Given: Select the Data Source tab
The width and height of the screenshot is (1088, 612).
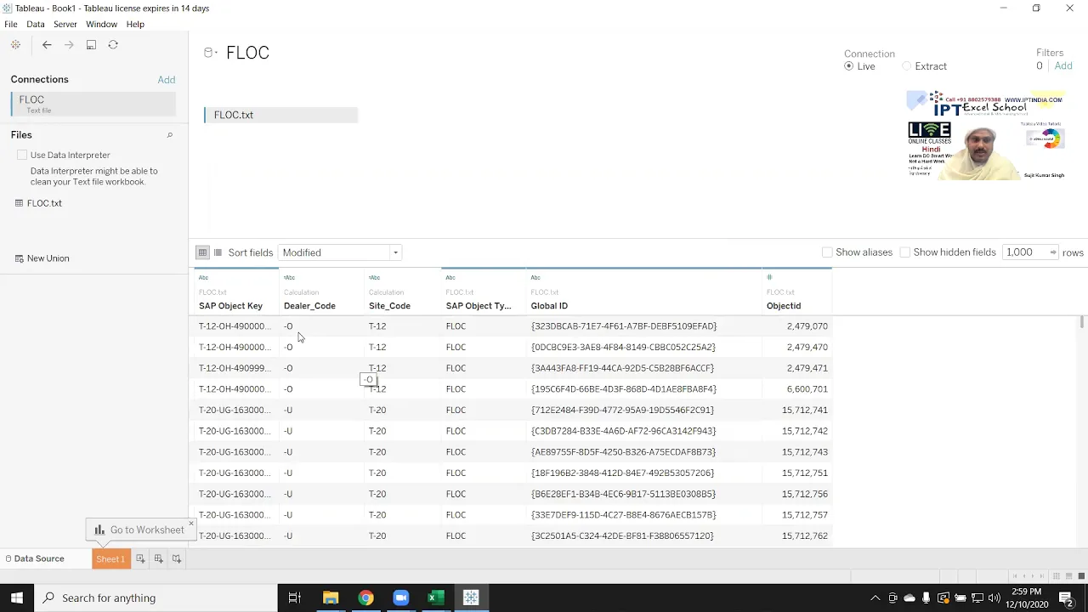Looking at the screenshot, I should coord(34,558).
